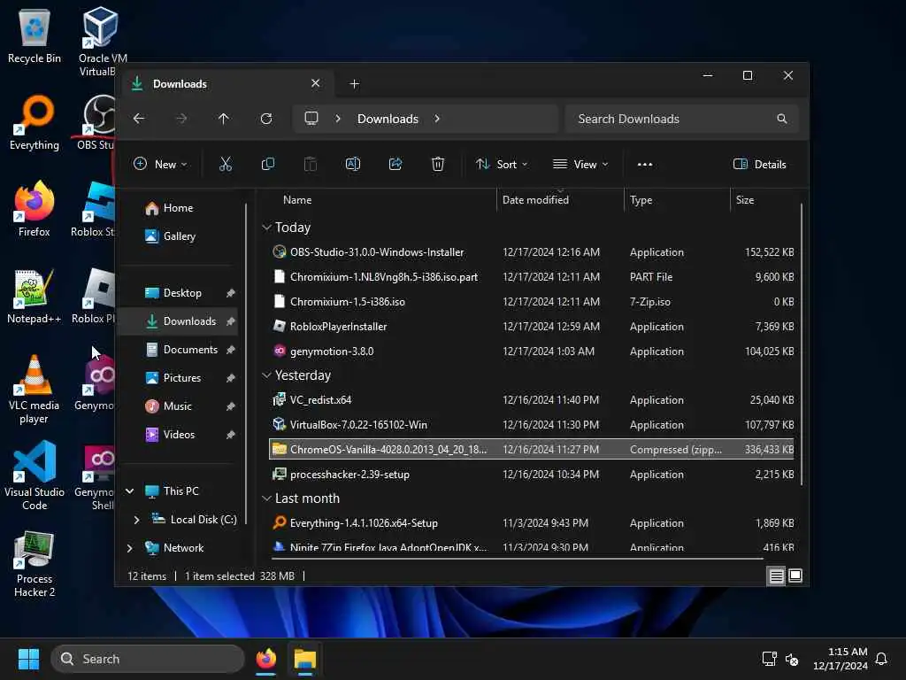Open the See more three-dots menu
906x680 pixels.
tap(645, 164)
